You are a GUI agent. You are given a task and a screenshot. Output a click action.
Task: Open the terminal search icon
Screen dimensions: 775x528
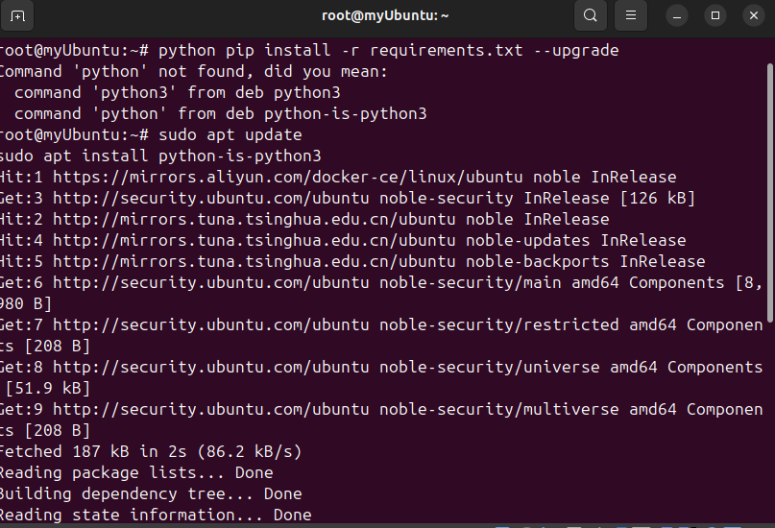[x=591, y=15]
